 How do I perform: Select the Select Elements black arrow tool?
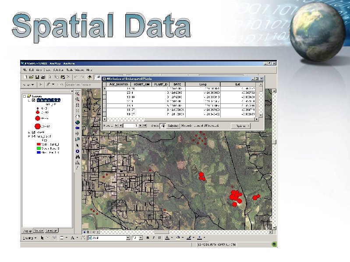click(x=78, y=145)
